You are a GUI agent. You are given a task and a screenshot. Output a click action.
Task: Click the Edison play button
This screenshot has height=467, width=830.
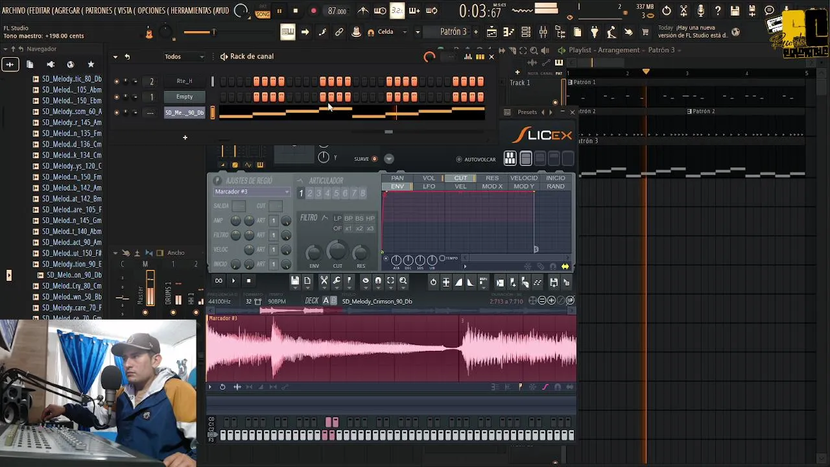[233, 281]
